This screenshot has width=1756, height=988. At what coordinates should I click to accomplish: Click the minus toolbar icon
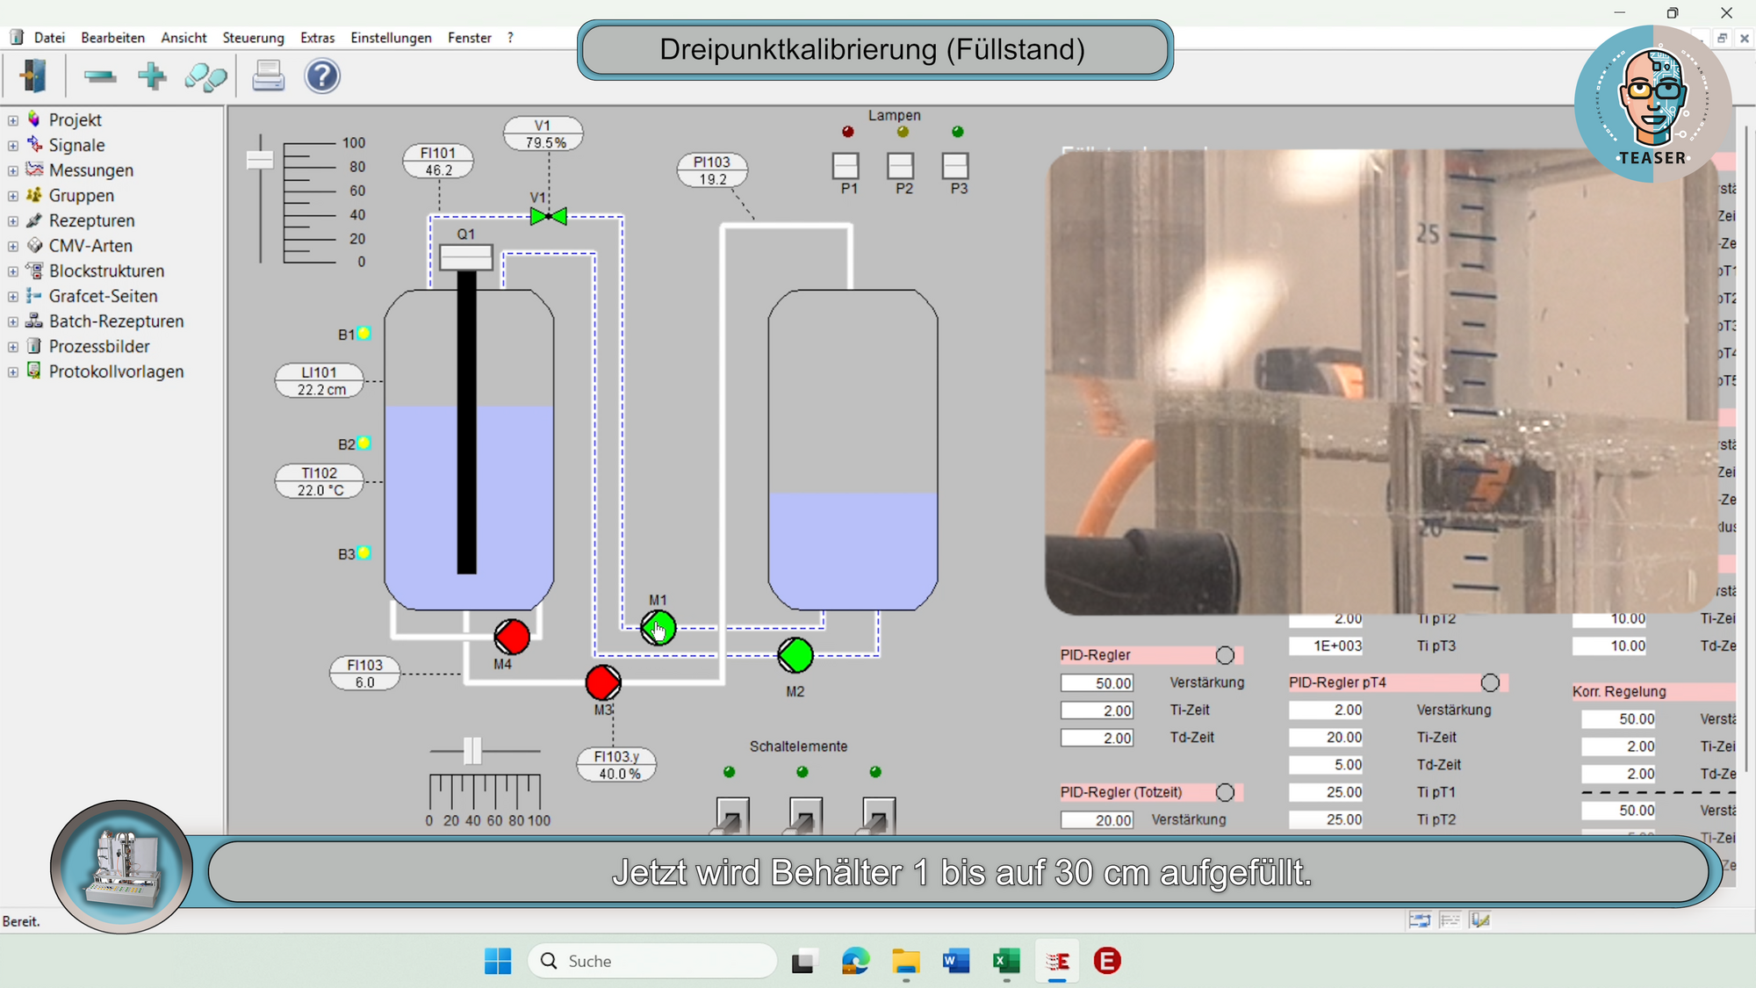coord(100,76)
